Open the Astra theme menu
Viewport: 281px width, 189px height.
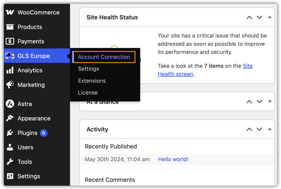tap(37, 104)
